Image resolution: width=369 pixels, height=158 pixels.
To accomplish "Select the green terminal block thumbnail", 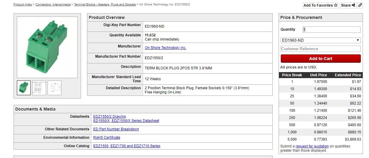I will coord(24,88).
